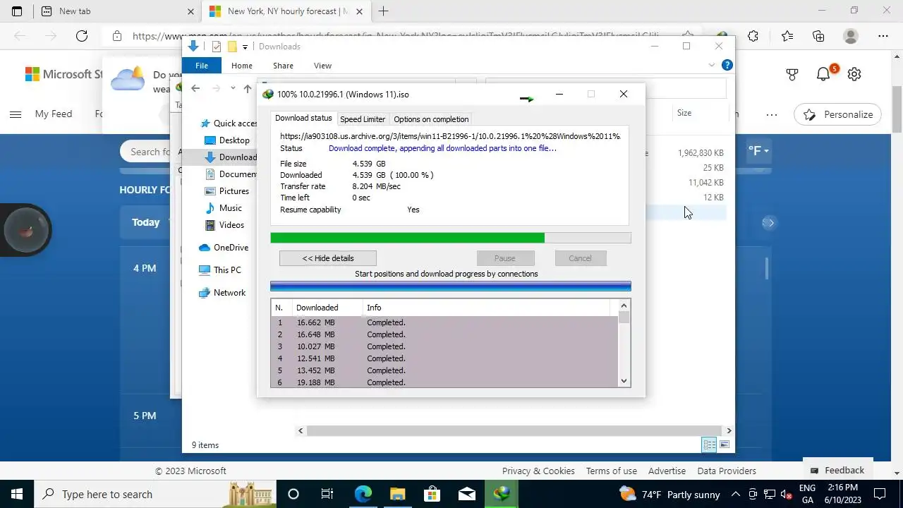
Task: Click the Personalize button on MSN
Action: [838, 114]
